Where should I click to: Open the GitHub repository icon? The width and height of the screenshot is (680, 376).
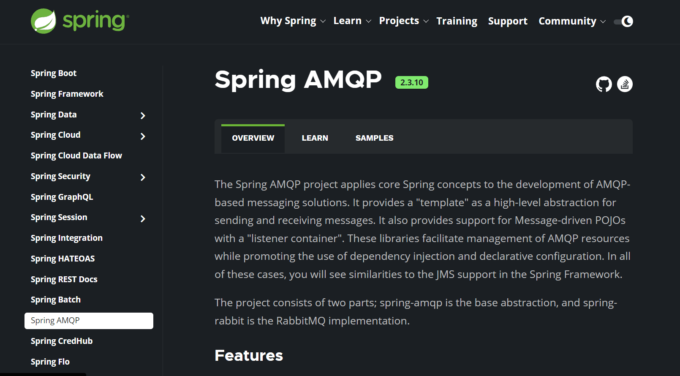click(x=604, y=84)
